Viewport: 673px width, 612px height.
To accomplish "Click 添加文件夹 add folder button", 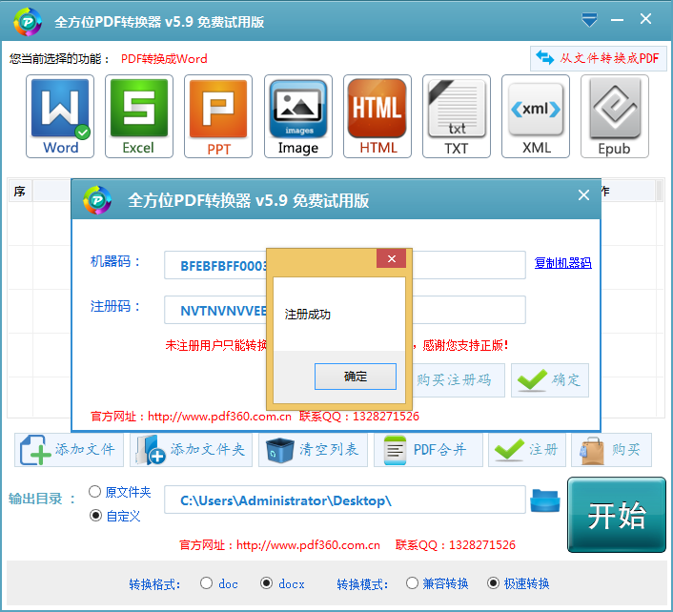I will (191, 450).
